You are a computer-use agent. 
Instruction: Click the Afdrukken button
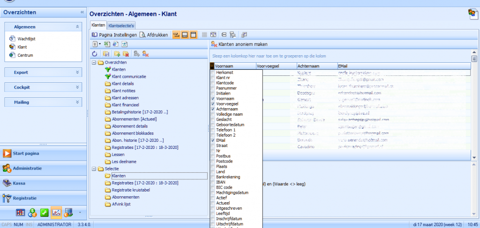coord(154,35)
